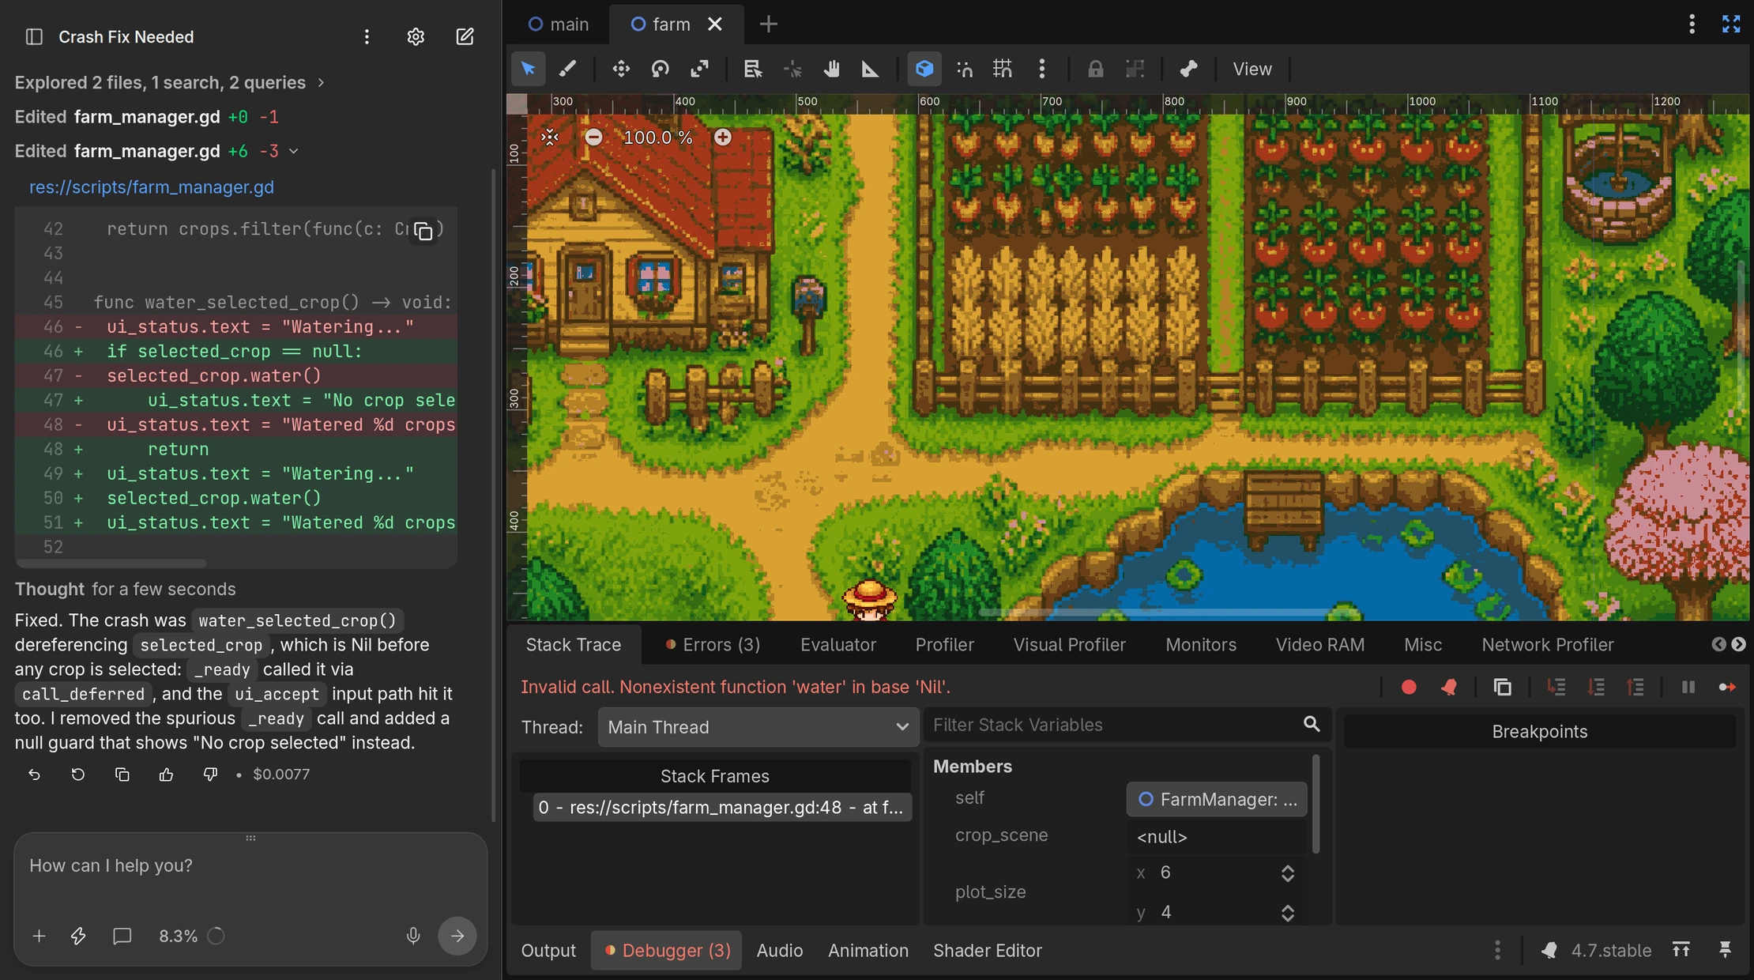Select the Ruler mode tool
The width and height of the screenshot is (1754, 980).
pyautogui.click(x=870, y=70)
